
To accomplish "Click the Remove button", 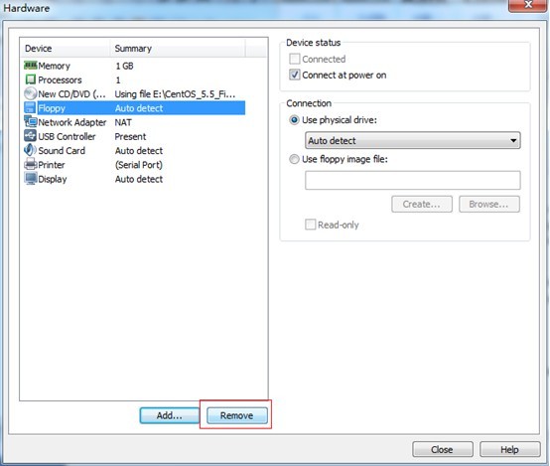I will 237,415.
